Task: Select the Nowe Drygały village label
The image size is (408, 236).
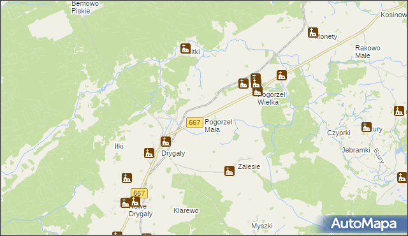Action: tap(141, 210)
